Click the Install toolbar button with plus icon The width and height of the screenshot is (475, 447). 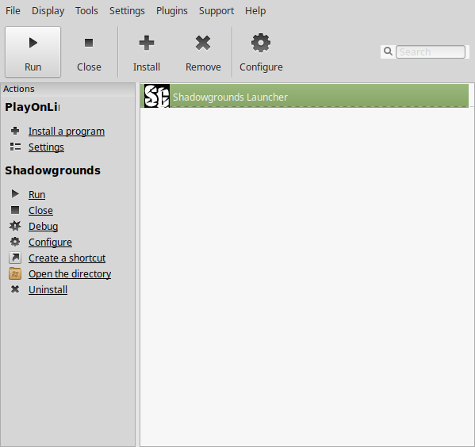[x=147, y=52]
